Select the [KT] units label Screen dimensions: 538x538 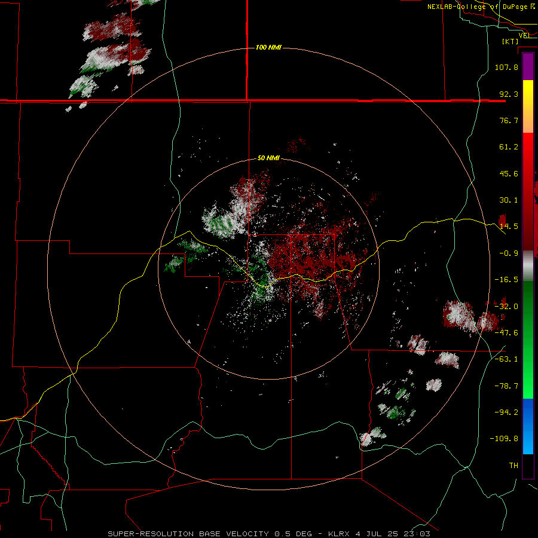click(x=511, y=41)
